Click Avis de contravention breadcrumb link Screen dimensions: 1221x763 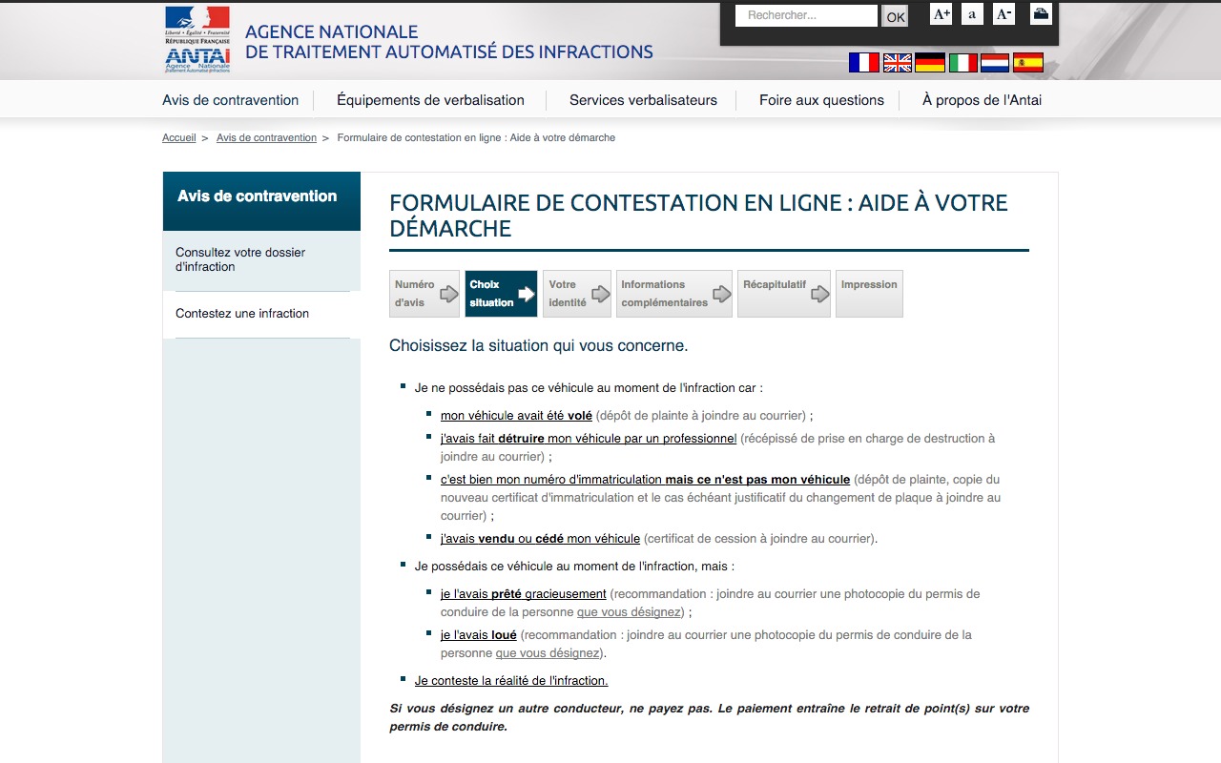(266, 137)
